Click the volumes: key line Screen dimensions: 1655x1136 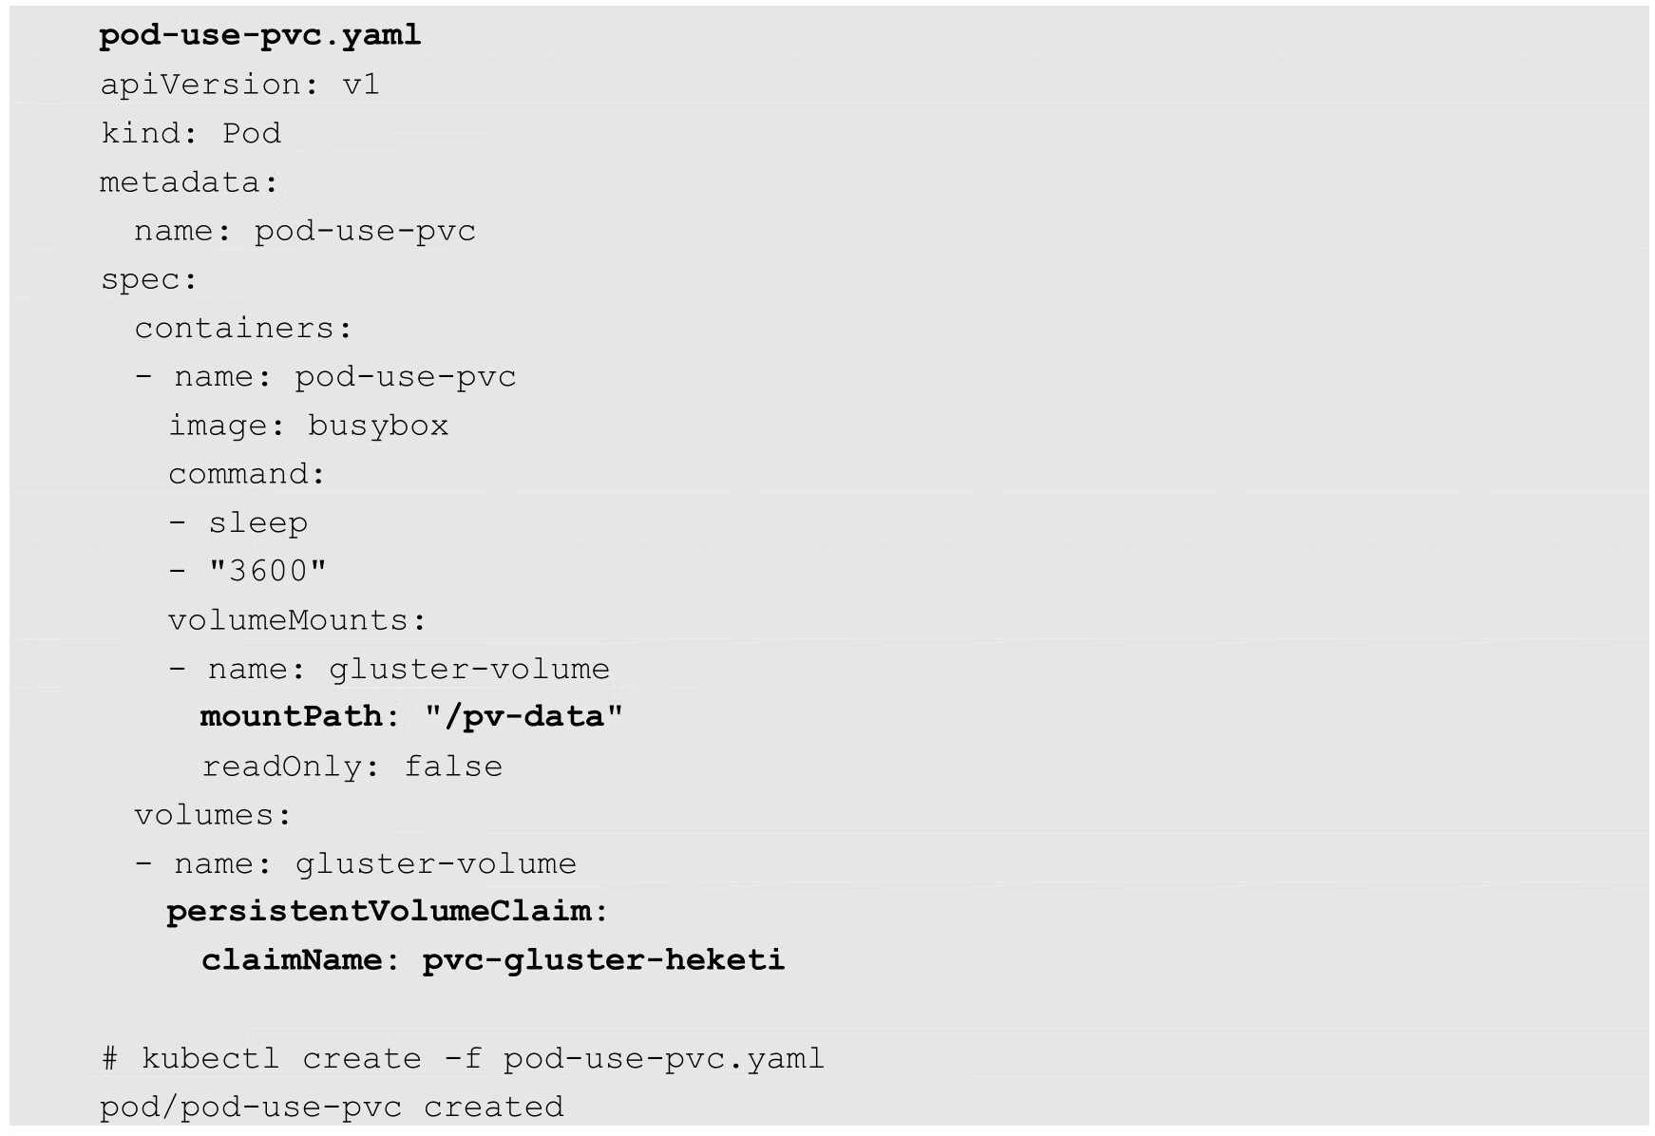(x=213, y=815)
